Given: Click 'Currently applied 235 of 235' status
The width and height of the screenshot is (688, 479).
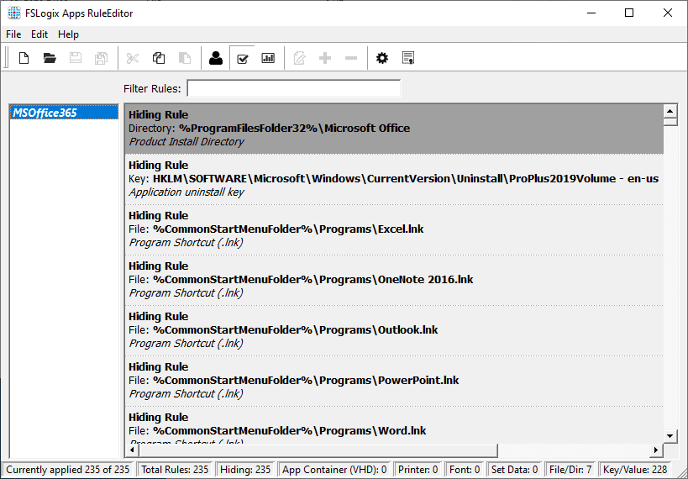Looking at the screenshot, I should pyautogui.click(x=68, y=470).
